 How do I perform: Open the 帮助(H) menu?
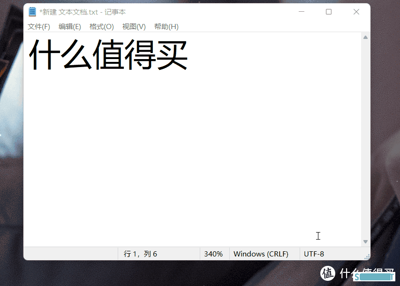166,27
